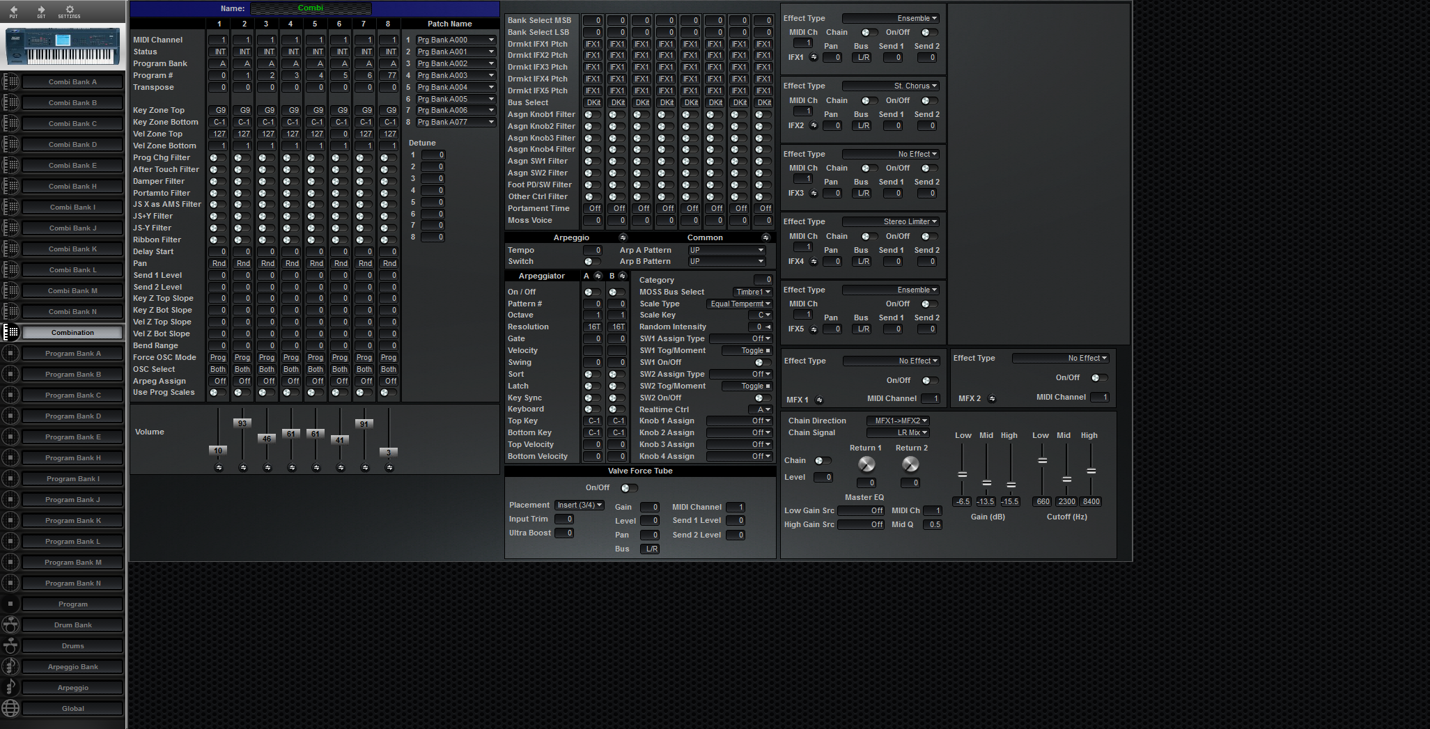Click the Volume slider for timbre 1
The height and width of the screenshot is (729, 1430).
218,450
